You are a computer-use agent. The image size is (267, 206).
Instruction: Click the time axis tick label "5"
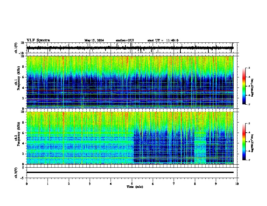tap(132, 184)
